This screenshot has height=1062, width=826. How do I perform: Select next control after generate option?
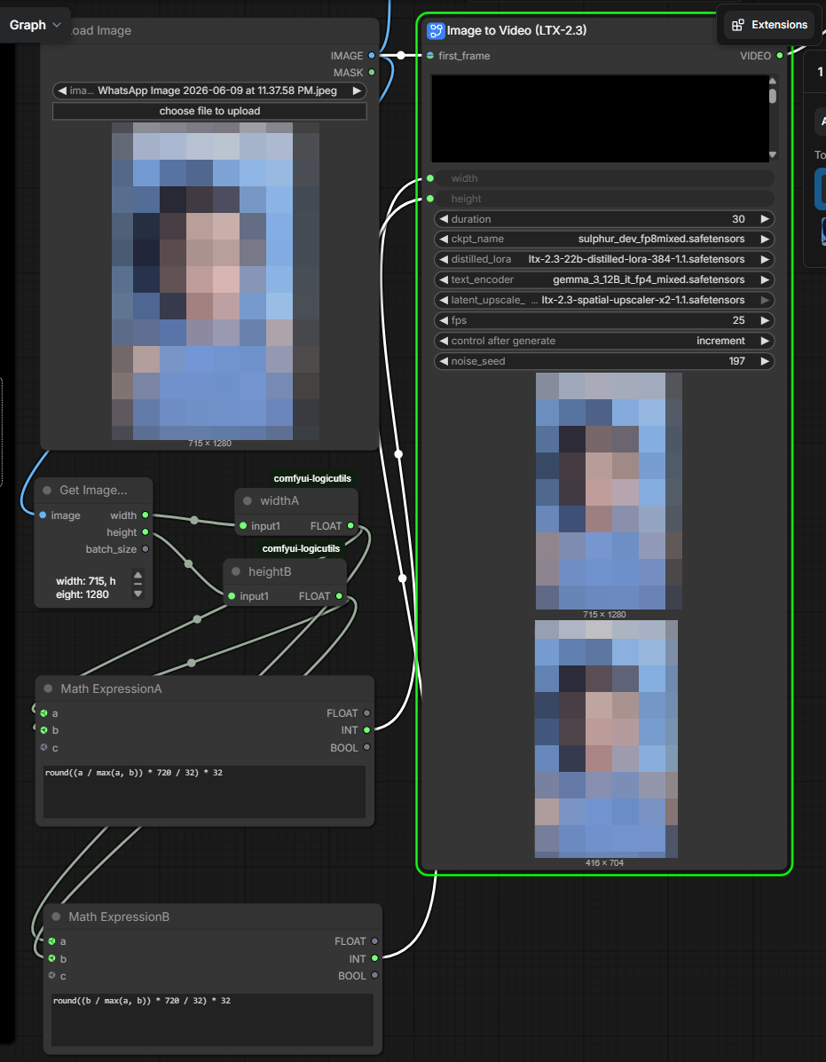[765, 341]
